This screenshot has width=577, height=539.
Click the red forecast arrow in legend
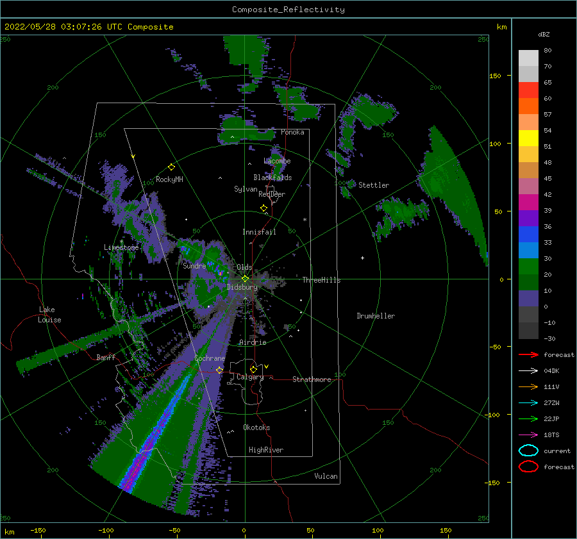528,354
